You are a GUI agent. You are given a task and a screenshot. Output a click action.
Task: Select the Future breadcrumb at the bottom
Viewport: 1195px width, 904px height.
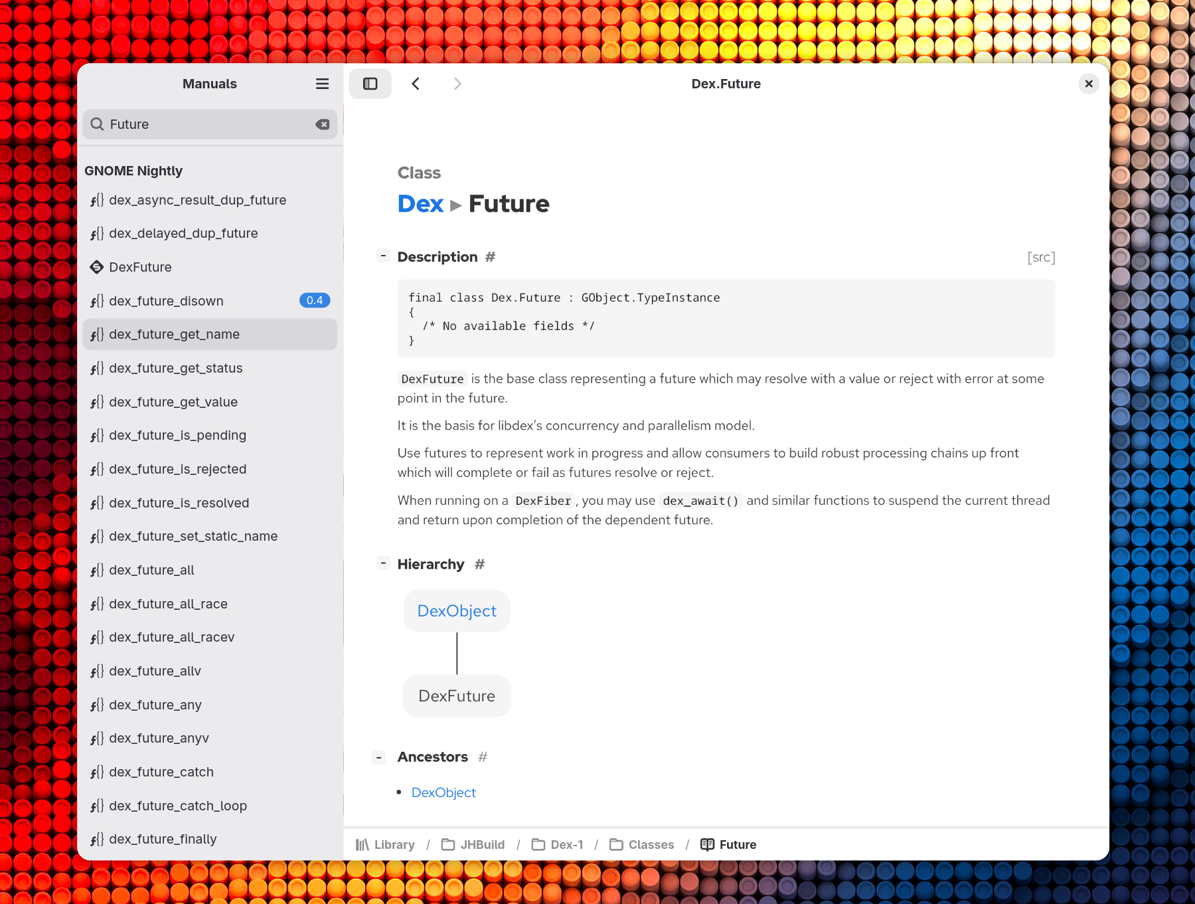coord(737,844)
